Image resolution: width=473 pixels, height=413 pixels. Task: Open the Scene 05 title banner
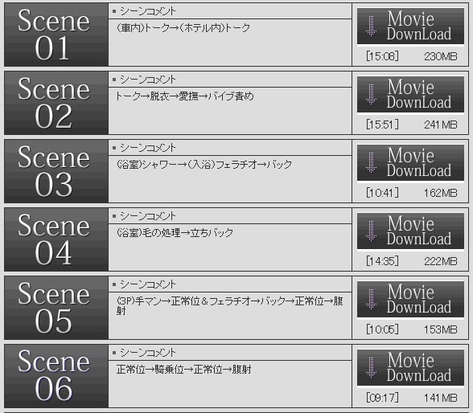pyautogui.click(x=56, y=308)
